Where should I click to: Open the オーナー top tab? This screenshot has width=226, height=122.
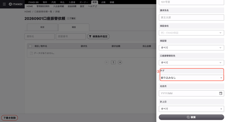click(x=84, y=2)
